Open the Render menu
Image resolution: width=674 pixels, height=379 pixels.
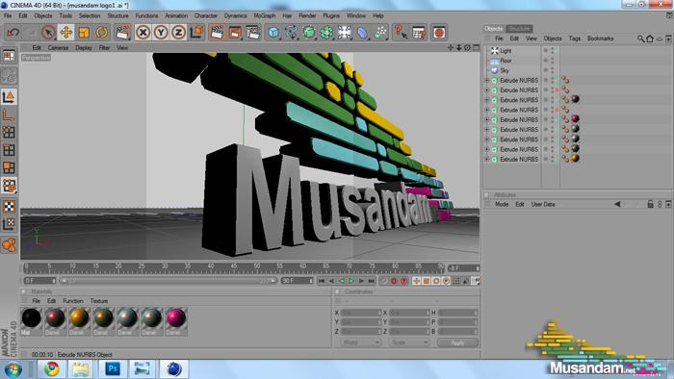pyautogui.click(x=307, y=15)
